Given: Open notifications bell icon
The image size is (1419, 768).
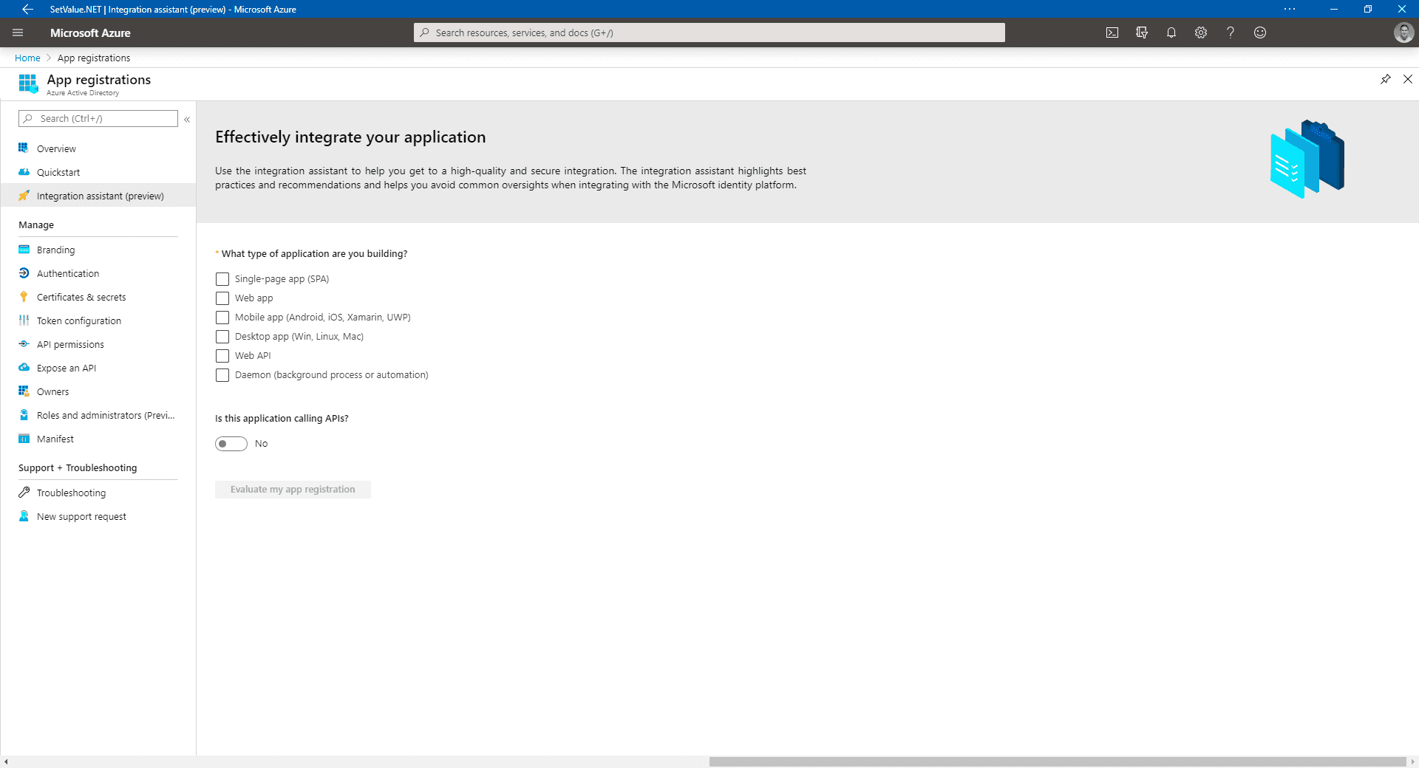Looking at the screenshot, I should click(x=1171, y=32).
